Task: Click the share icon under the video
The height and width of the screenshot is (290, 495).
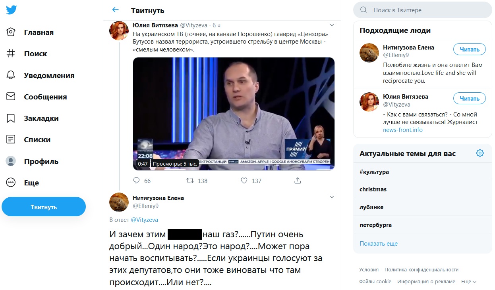Action: (x=298, y=180)
